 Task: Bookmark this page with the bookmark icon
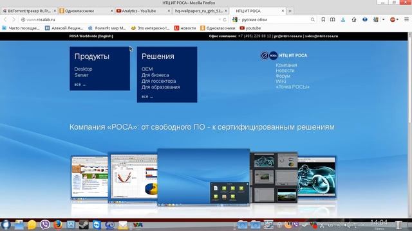(323, 20)
